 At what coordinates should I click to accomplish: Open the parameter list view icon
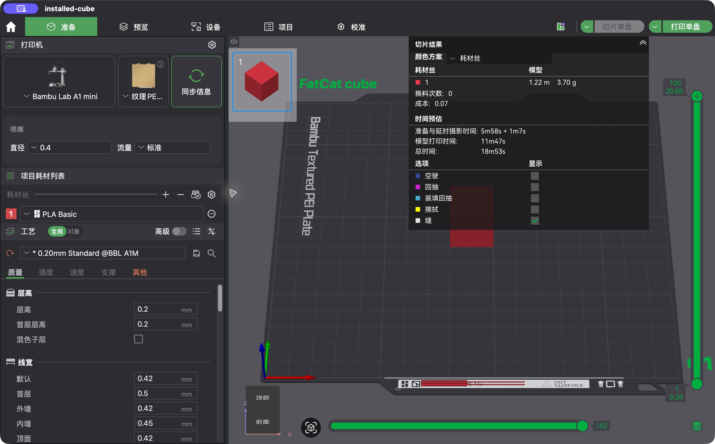tap(196, 231)
